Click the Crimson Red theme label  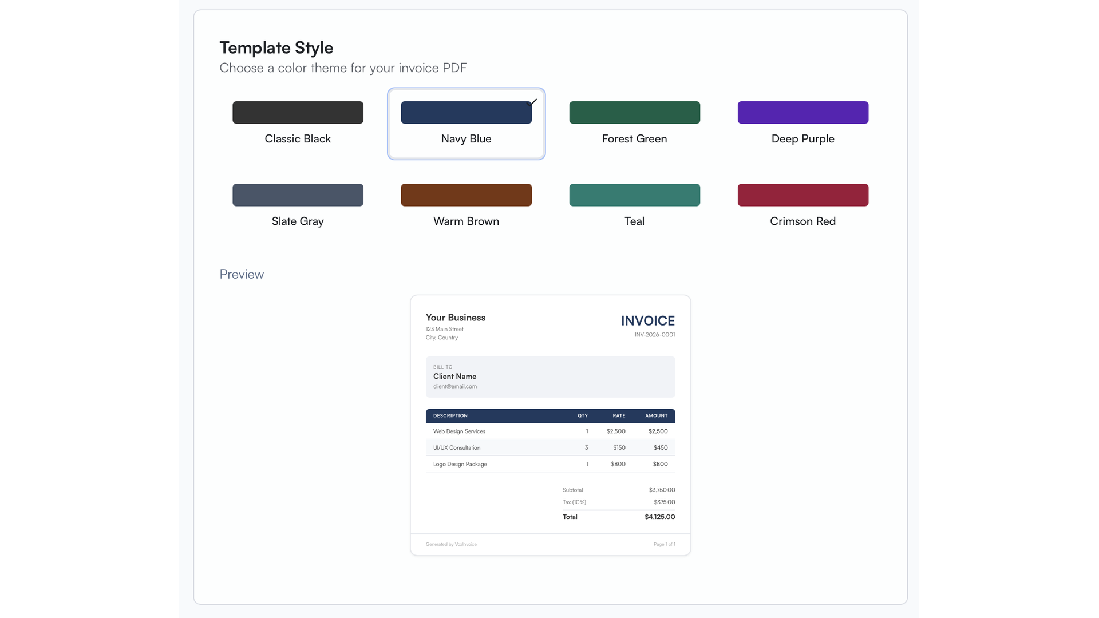[802, 221]
